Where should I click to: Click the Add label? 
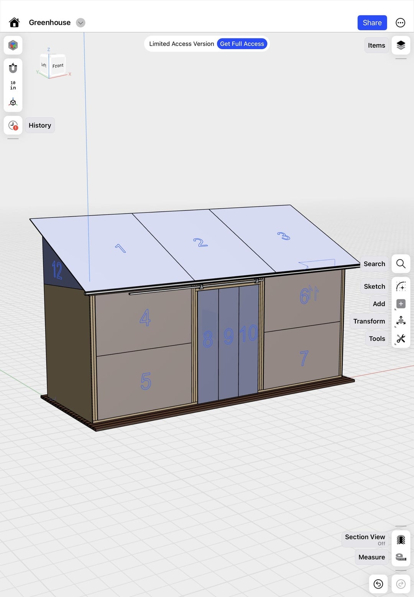379,304
